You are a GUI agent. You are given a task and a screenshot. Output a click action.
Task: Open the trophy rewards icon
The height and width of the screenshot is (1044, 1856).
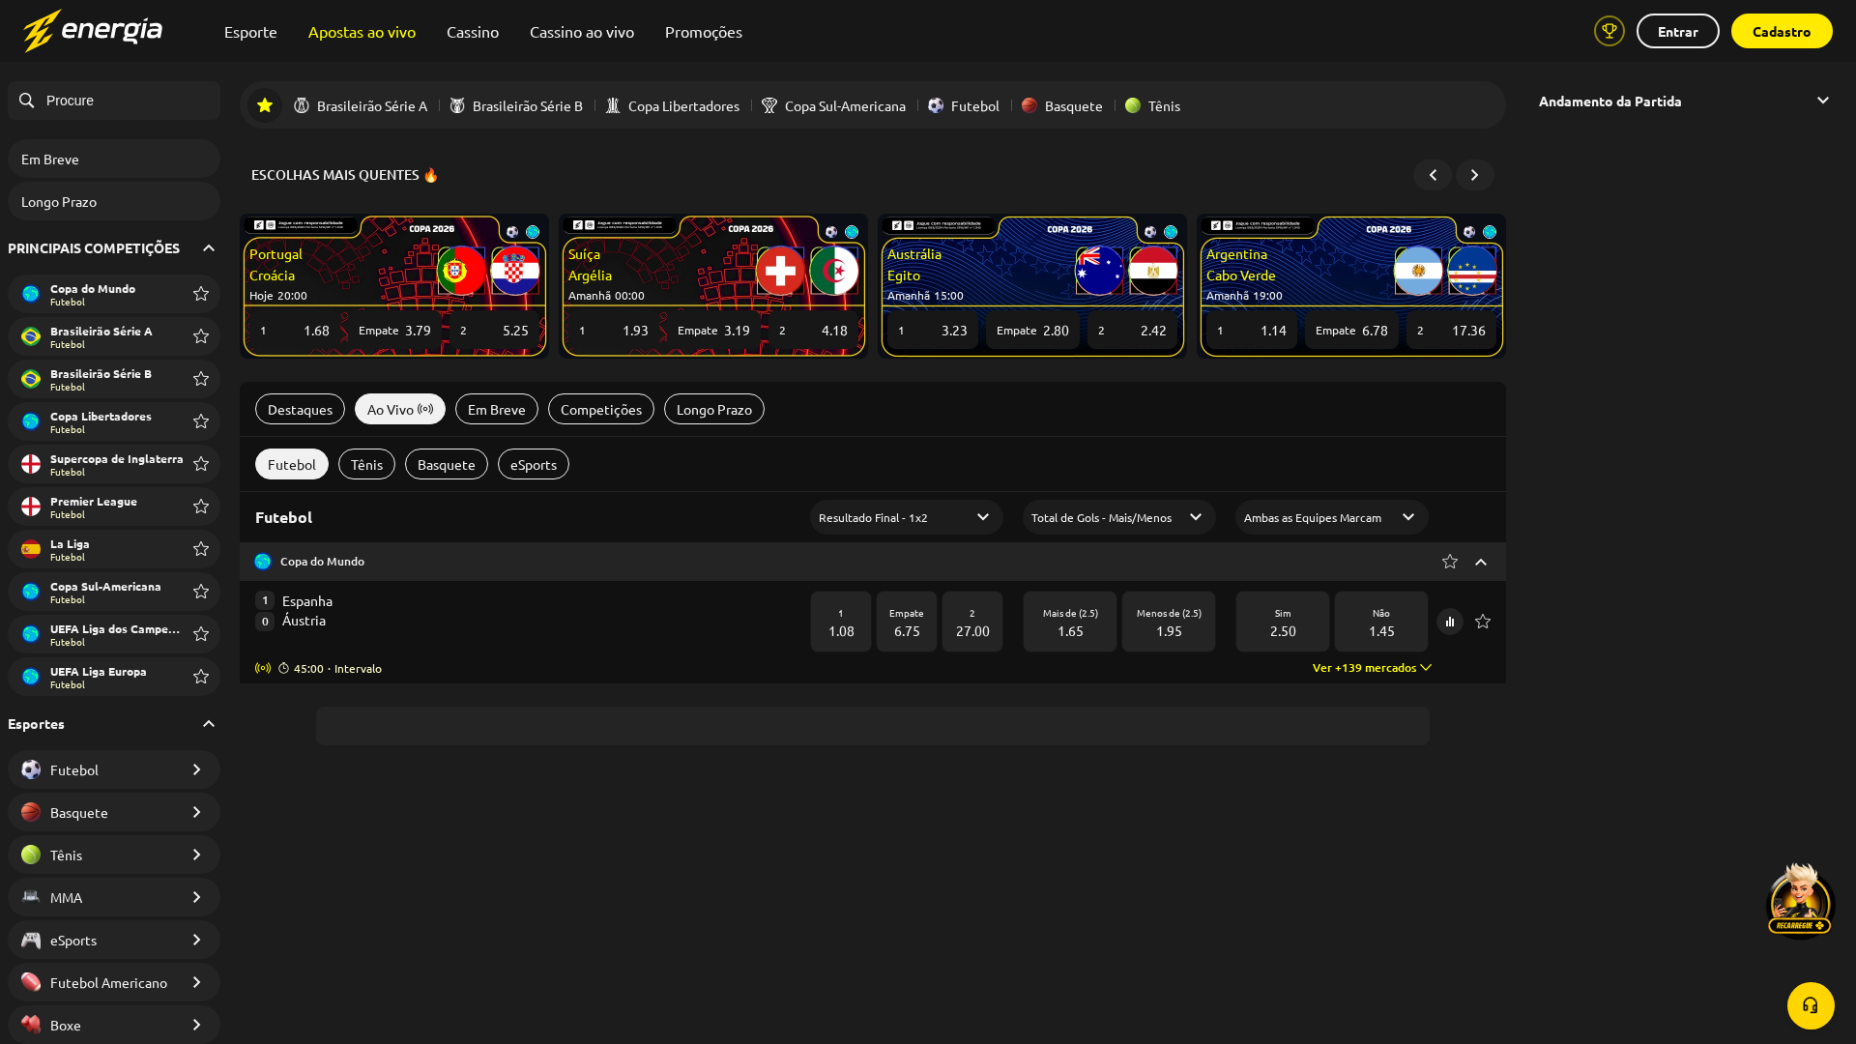coord(1609,31)
